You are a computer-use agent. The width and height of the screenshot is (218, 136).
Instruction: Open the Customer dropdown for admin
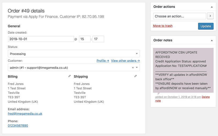[74, 67]
